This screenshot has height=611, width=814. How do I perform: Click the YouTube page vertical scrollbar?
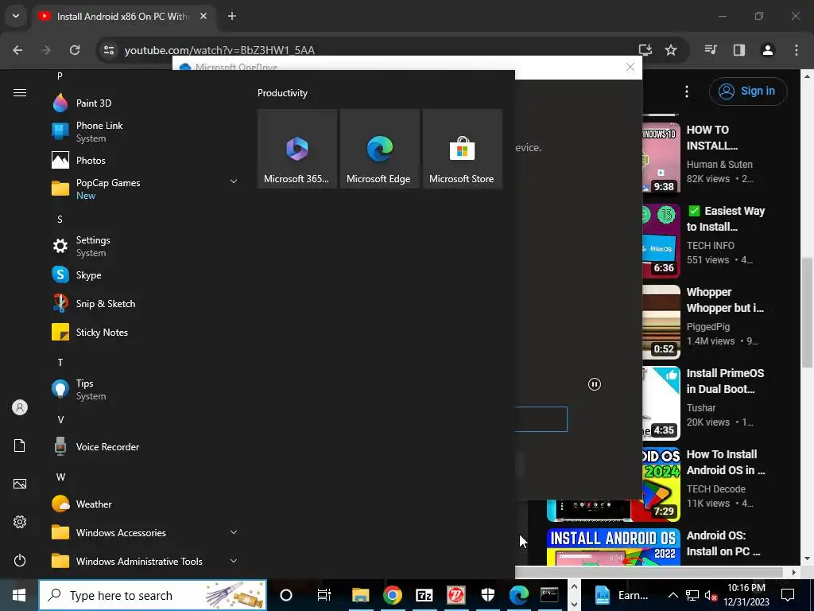pyautogui.click(x=807, y=312)
